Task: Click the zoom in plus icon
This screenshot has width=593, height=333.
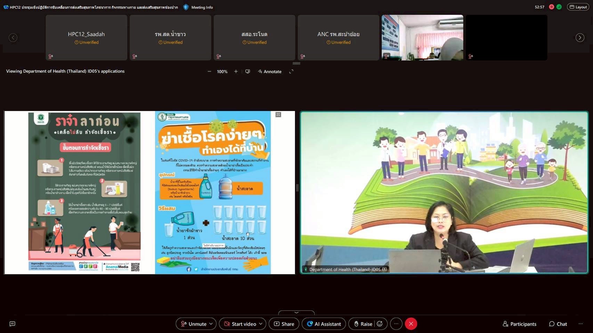Action: coord(236,71)
